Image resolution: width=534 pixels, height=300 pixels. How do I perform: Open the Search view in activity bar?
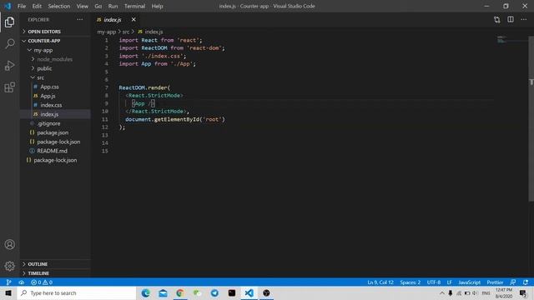(x=9, y=43)
